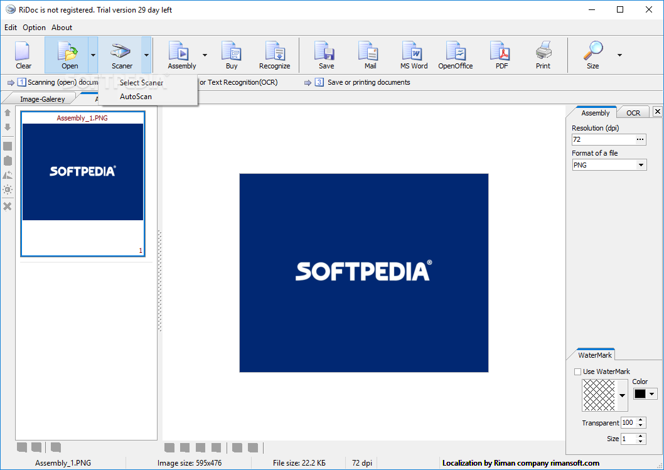664x470 pixels.
Task: Click the Localization by Riman company text
Action: pos(521,463)
